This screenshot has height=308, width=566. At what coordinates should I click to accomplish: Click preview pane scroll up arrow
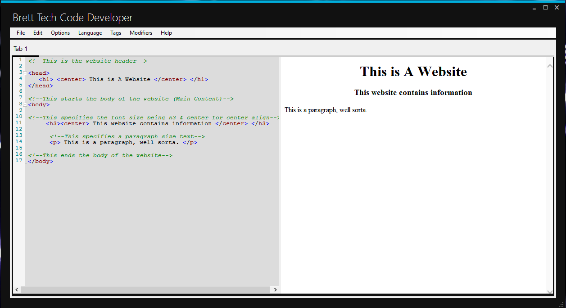[550, 66]
